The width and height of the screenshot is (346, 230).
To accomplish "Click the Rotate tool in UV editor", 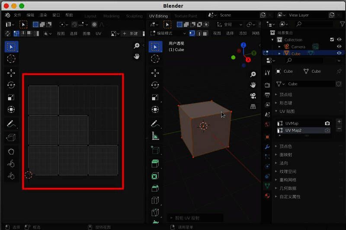I will (x=11, y=85).
